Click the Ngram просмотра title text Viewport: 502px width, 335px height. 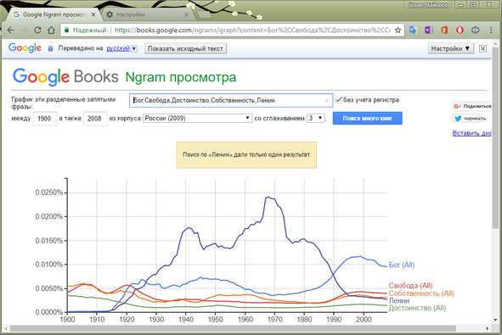point(181,77)
